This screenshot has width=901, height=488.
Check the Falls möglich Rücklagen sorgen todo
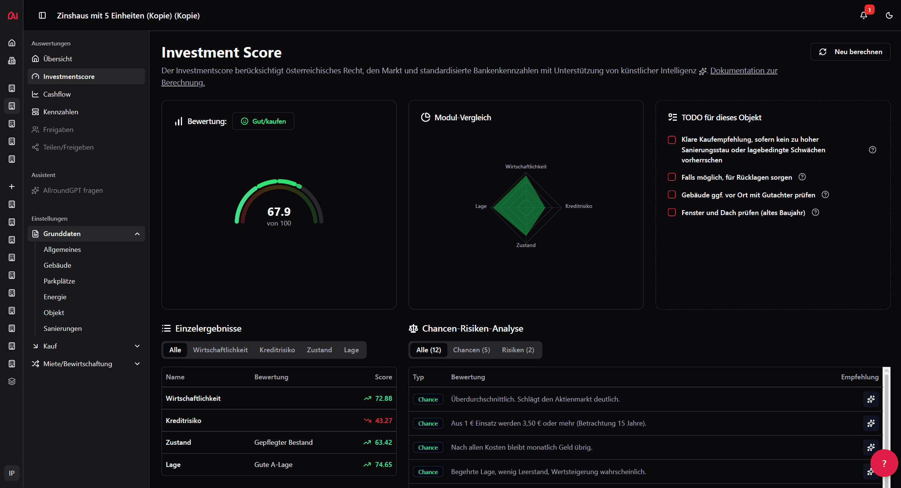[672, 177]
